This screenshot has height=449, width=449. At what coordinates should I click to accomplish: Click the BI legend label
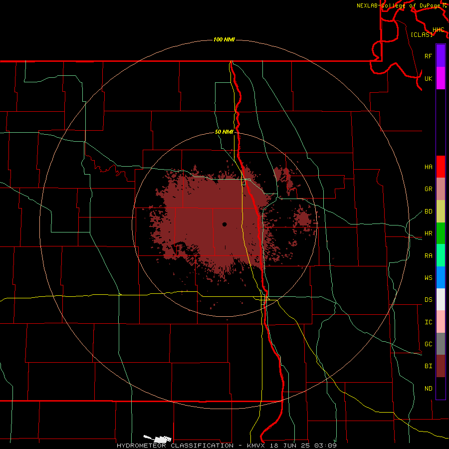(429, 366)
